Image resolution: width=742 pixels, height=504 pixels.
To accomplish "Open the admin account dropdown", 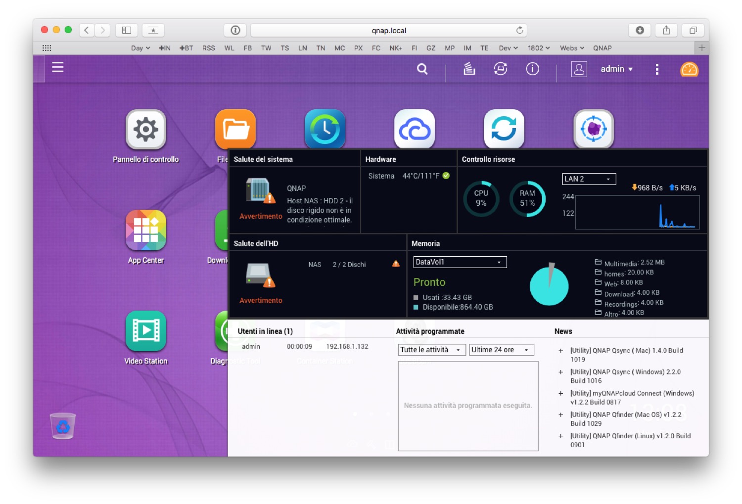I will click(x=616, y=69).
